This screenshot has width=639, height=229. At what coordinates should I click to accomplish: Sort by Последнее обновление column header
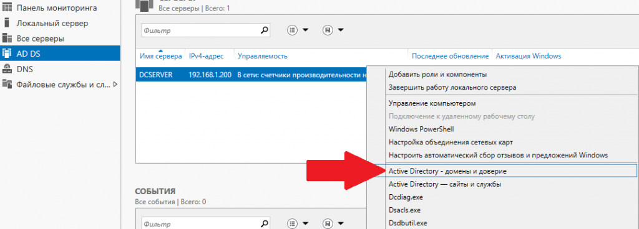(x=450, y=57)
